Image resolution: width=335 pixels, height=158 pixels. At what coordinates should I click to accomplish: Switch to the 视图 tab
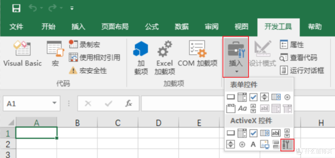pyautogui.click(x=241, y=27)
